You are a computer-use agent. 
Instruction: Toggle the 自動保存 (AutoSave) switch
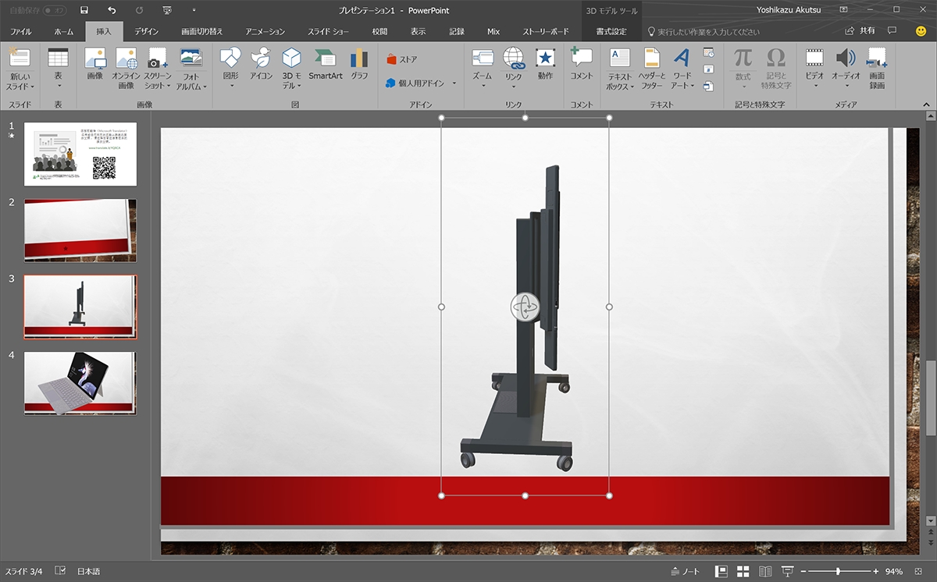54,10
